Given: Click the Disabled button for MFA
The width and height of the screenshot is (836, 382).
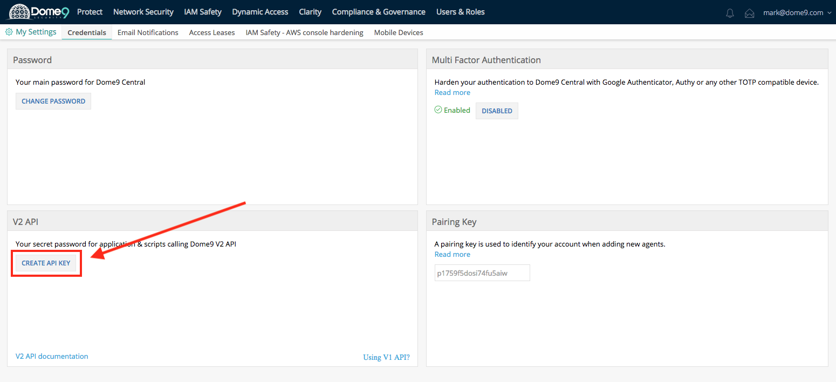Looking at the screenshot, I should coord(497,111).
